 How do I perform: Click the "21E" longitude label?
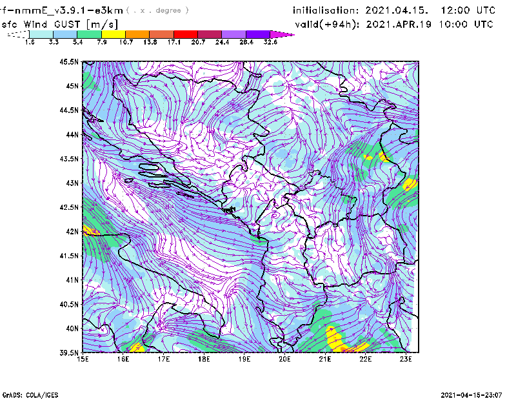tap(325, 359)
